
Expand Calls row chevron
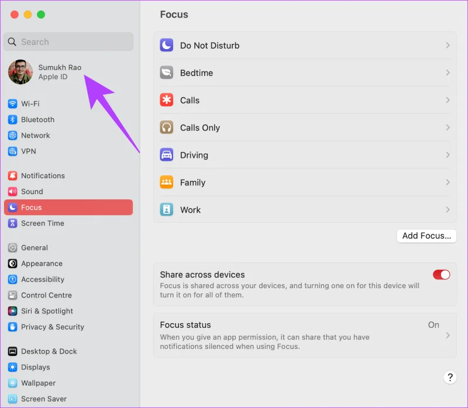(448, 100)
